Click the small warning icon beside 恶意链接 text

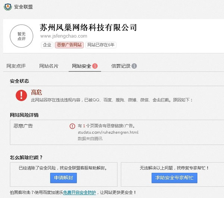72,126
